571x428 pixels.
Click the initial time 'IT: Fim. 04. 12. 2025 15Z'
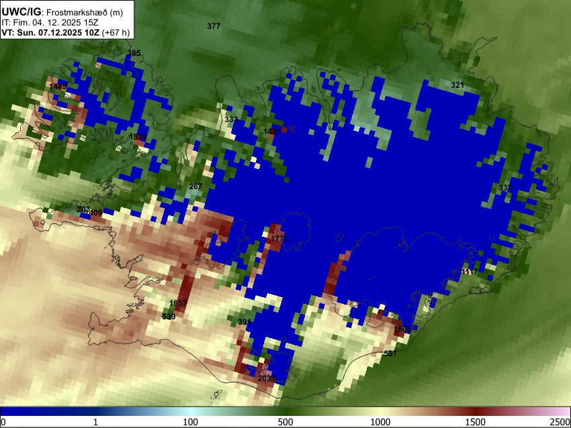50,23
